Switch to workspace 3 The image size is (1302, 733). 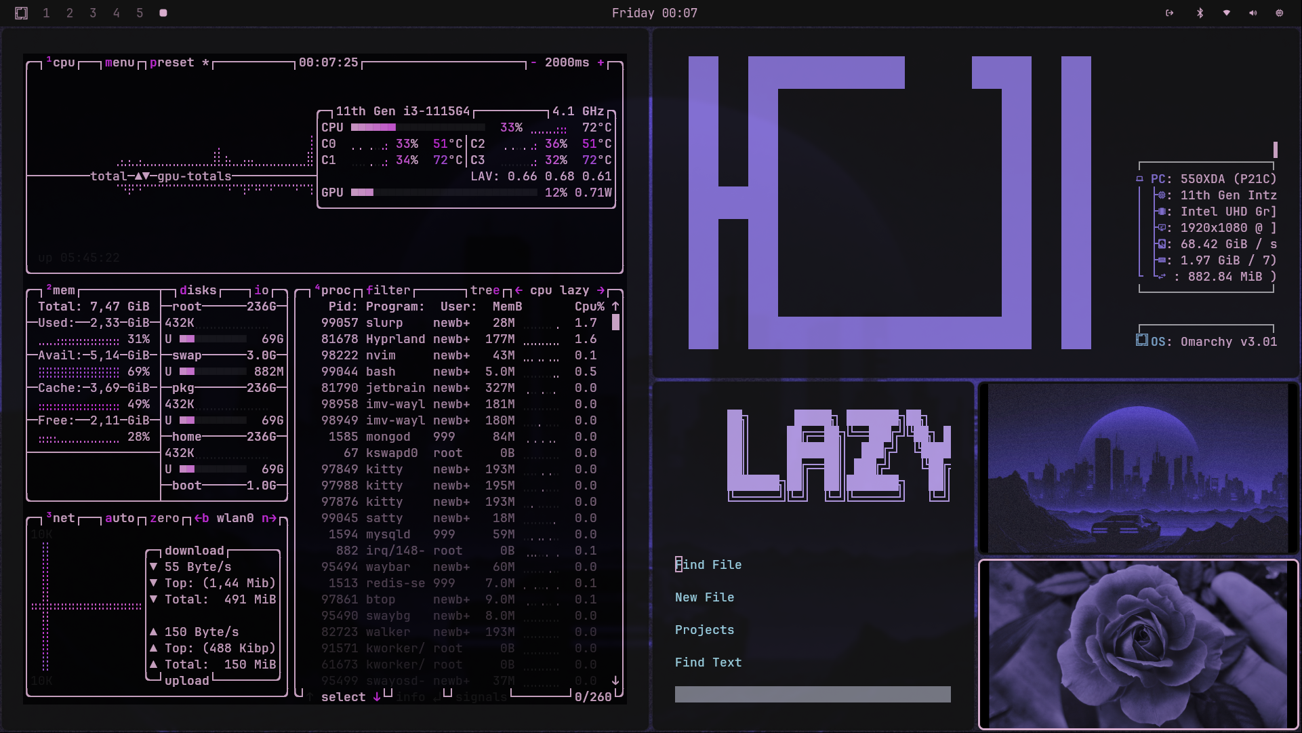[93, 13]
